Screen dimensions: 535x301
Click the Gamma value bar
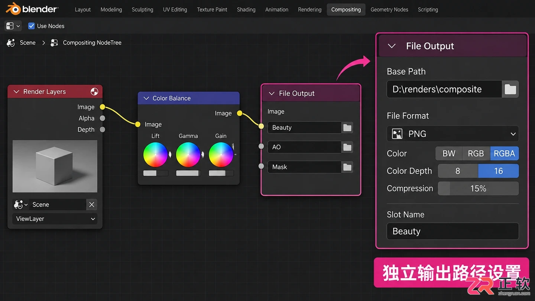(188, 173)
